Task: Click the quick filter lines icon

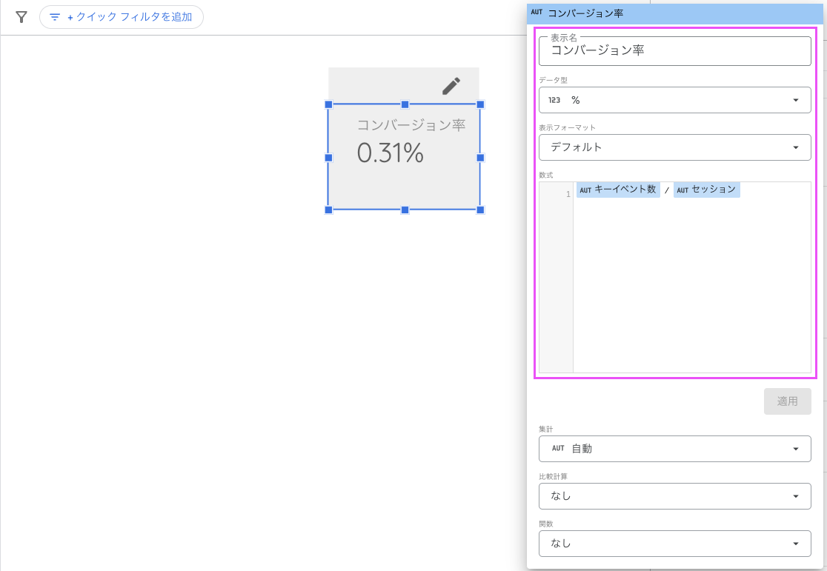Action: coord(54,17)
